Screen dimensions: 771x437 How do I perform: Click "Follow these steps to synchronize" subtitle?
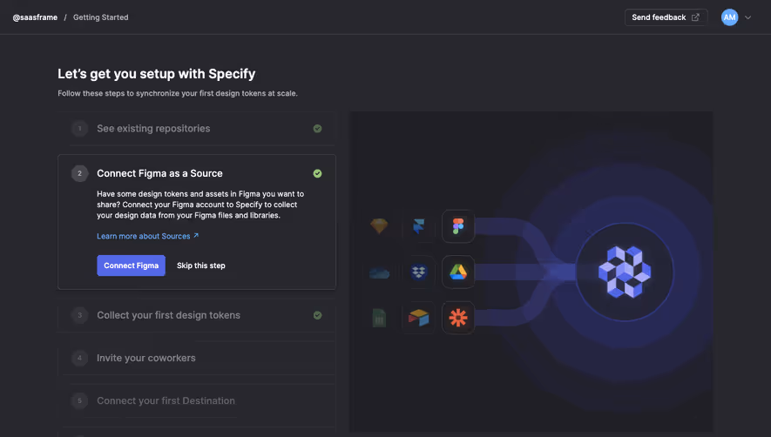(x=178, y=93)
